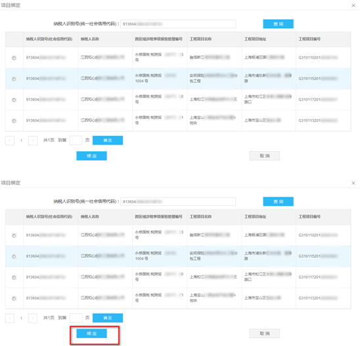Click 确定 page jump button in upper dialog
Viewport: 360px width, 346px height.
(x=108, y=141)
